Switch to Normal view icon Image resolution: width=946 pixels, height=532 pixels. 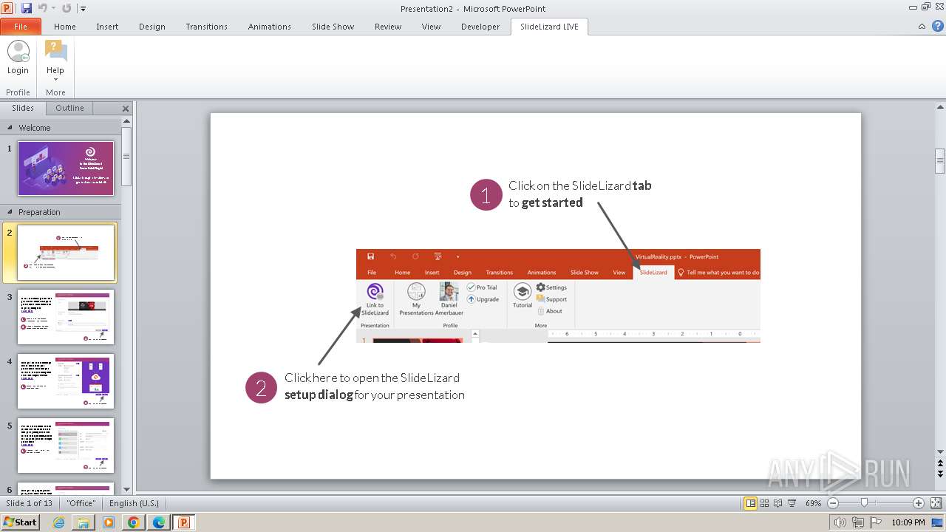(x=751, y=503)
